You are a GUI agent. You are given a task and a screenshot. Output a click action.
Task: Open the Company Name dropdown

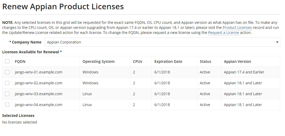(162, 42)
